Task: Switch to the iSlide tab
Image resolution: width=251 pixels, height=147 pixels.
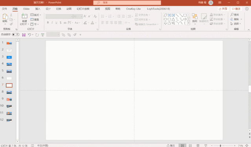Action: pyautogui.click(x=26, y=9)
